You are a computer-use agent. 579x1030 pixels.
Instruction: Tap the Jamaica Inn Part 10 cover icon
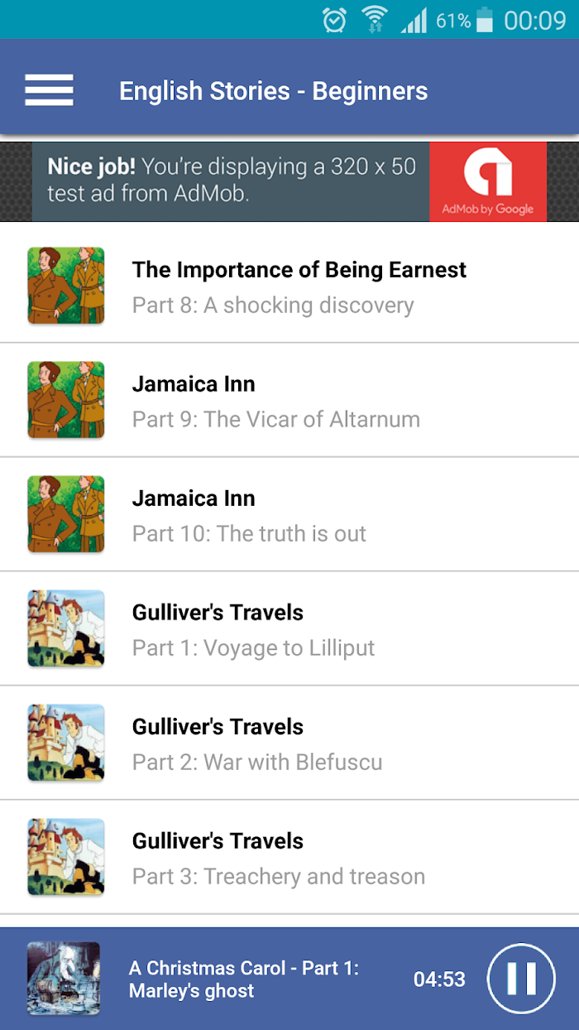tap(66, 514)
